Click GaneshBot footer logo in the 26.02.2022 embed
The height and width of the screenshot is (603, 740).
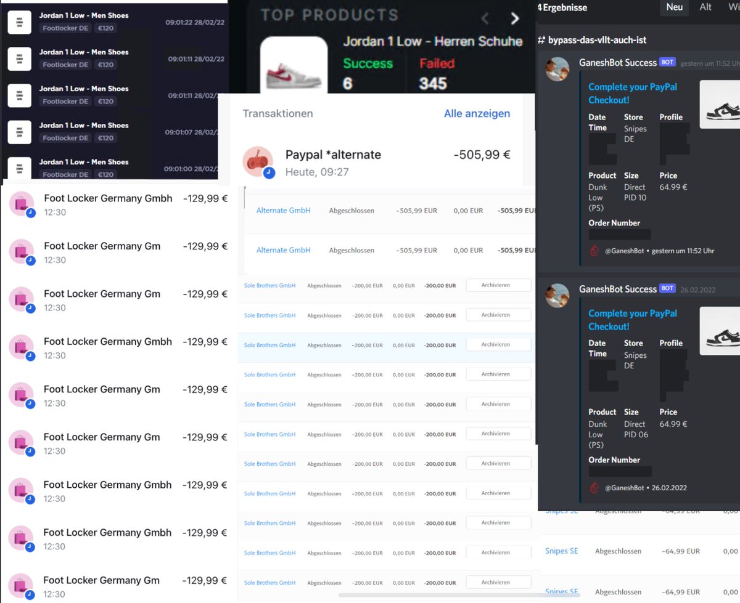594,488
